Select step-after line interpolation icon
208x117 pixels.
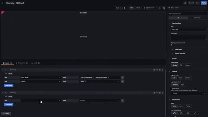click(195, 113)
